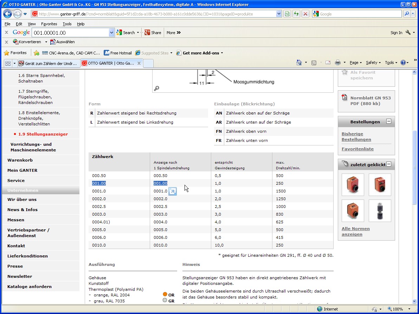
Task: Collapse the Bestellungen panel
Action: coord(389,122)
